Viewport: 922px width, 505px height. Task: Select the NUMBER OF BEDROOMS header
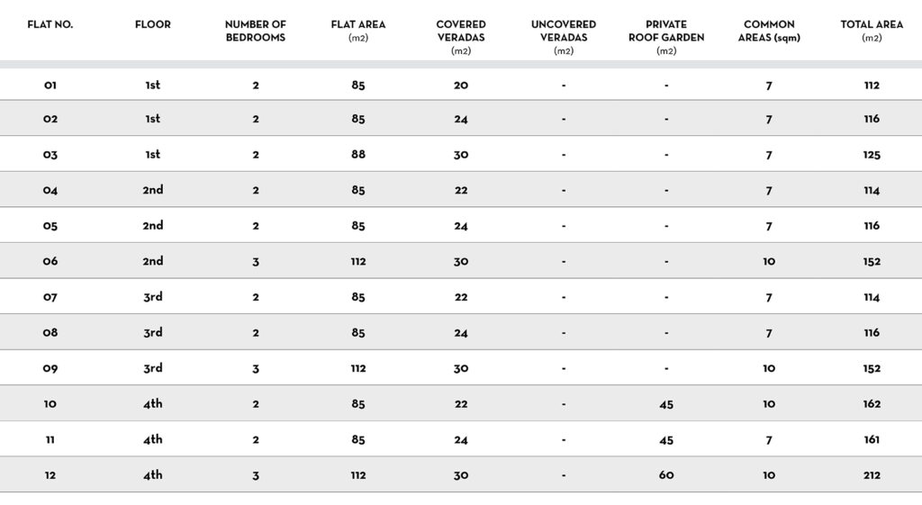255,31
